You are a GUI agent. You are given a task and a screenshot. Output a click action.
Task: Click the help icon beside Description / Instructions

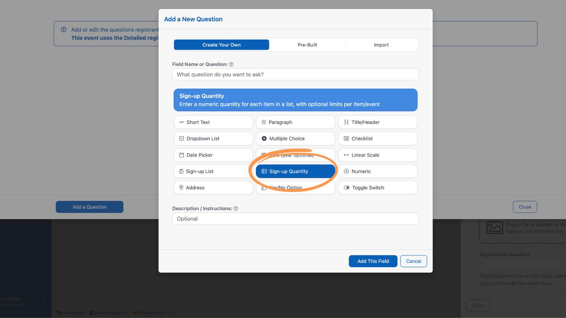(x=236, y=209)
